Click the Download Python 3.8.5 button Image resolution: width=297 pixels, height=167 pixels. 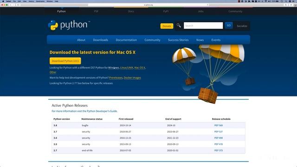tap(65, 61)
